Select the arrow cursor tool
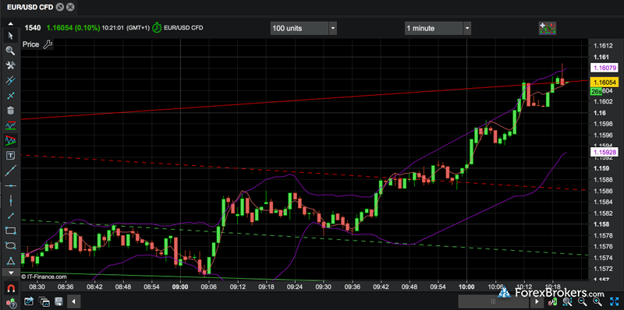 pyautogui.click(x=10, y=36)
